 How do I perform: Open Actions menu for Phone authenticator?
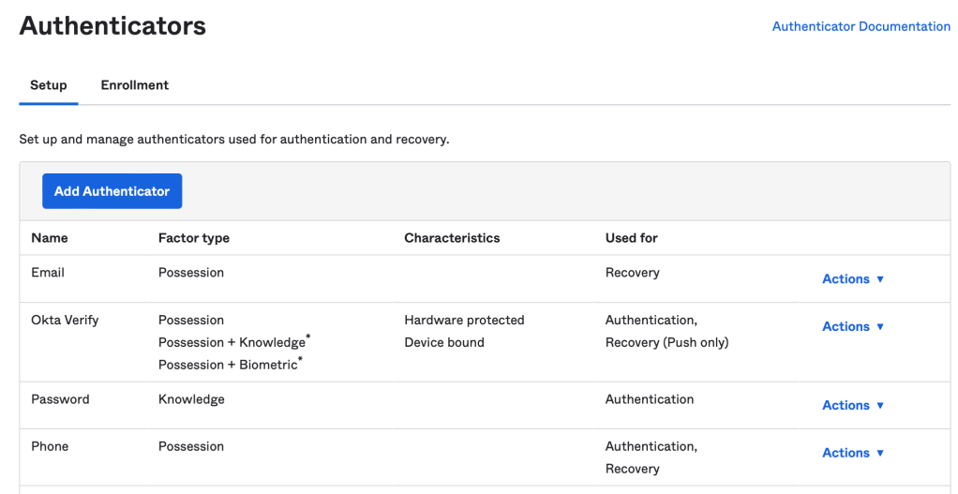tap(853, 453)
